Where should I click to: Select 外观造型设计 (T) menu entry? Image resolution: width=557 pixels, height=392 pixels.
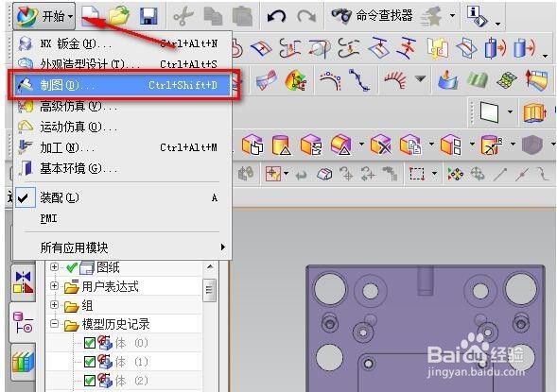pyautogui.click(x=123, y=64)
